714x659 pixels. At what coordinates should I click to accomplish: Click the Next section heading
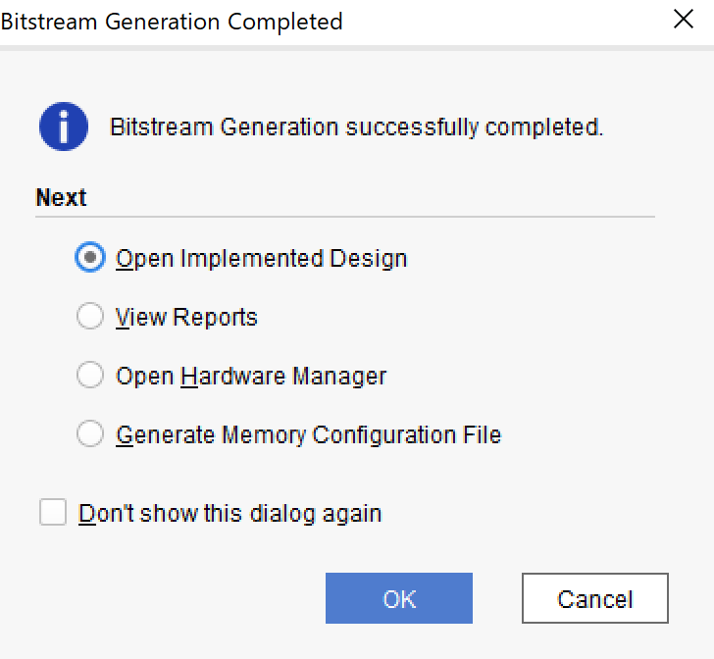(x=61, y=198)
